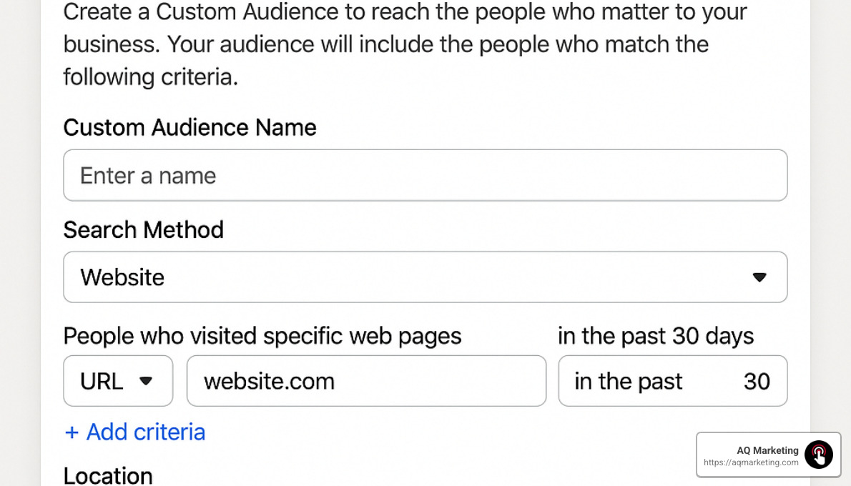
Task: Select the Website option shown in Search Method
Action: click(x=122, y=277)
